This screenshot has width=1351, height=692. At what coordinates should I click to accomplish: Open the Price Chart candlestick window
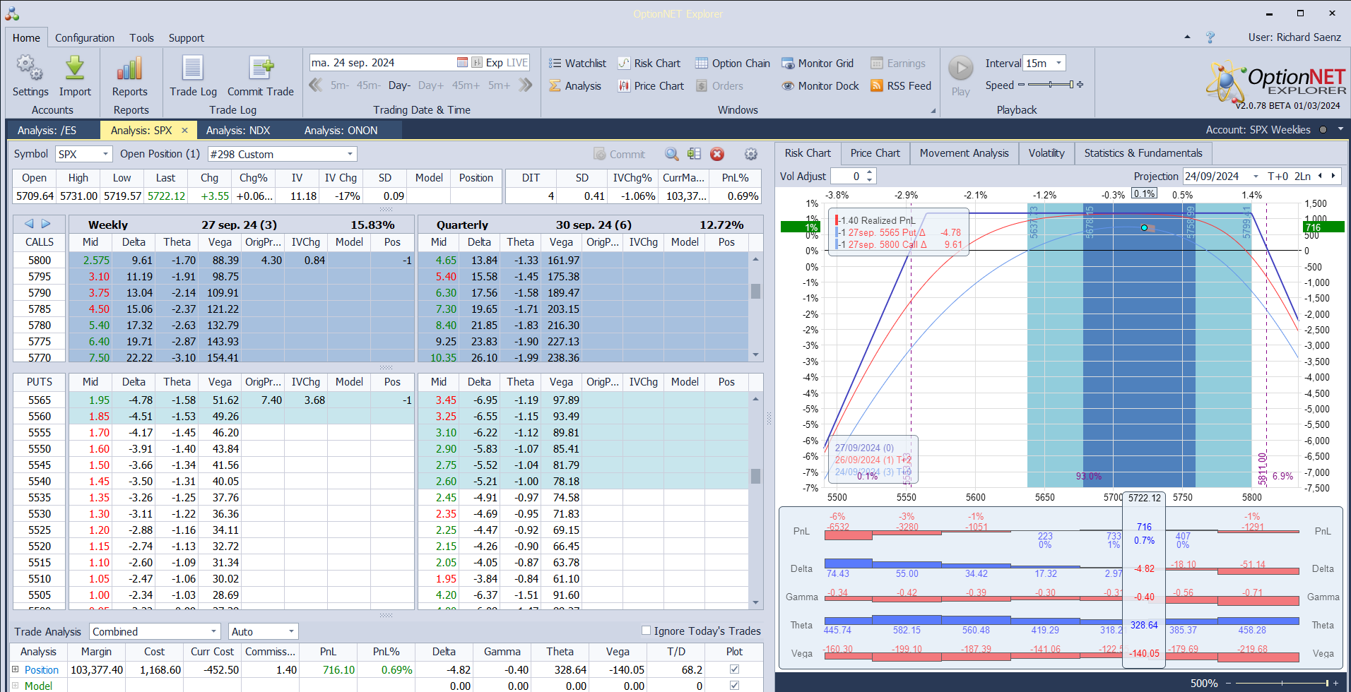coord(651,86)
